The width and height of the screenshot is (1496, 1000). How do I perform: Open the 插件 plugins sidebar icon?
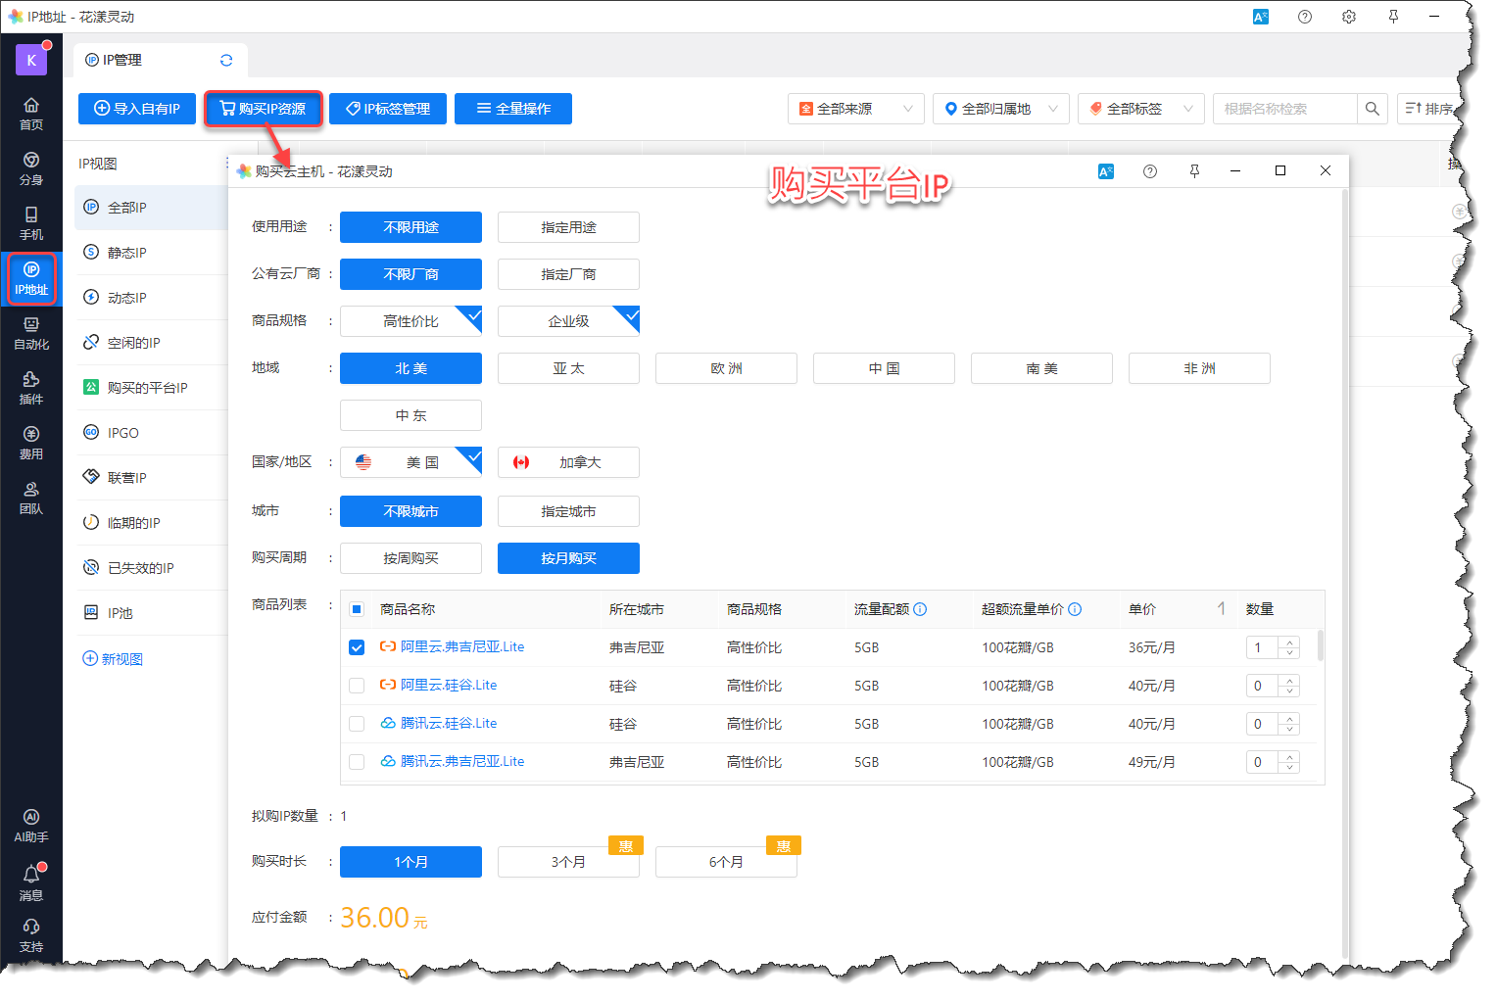coord(31,388)
